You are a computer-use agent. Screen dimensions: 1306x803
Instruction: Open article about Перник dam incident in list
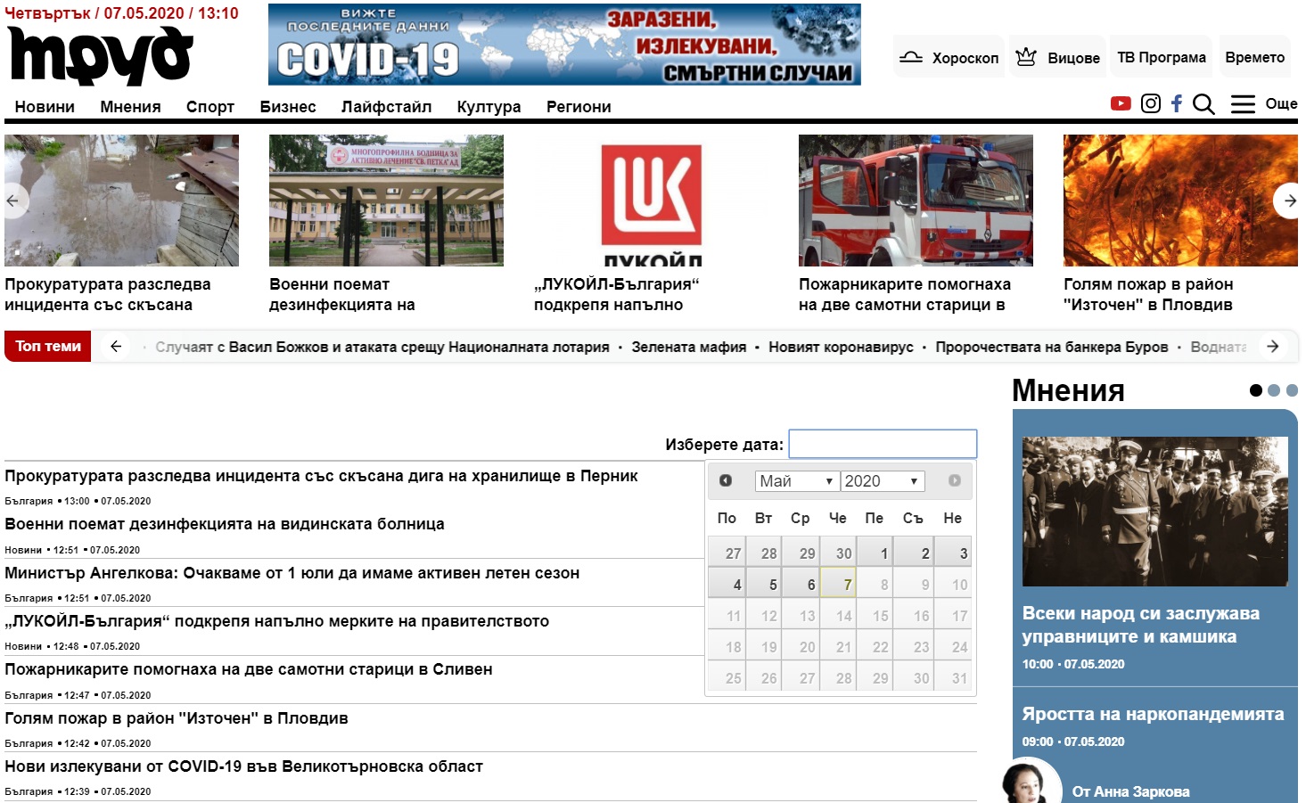321,476
